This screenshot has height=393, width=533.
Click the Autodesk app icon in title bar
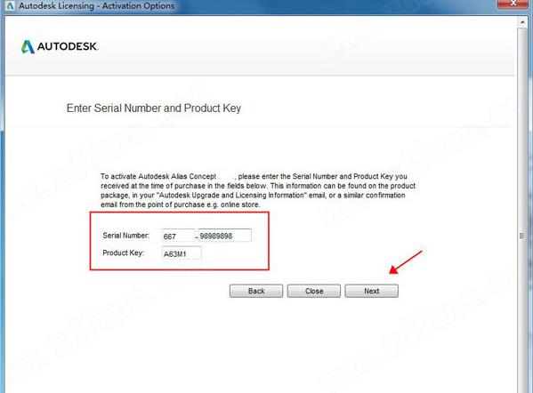coord(10,5)
